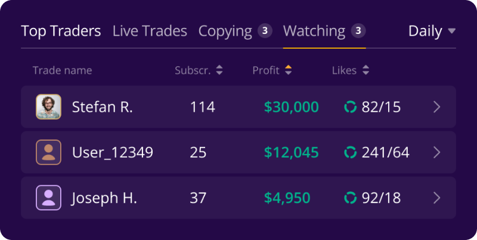
Task: Sort by Subscr. column arrows
Action: coord(219,70)
